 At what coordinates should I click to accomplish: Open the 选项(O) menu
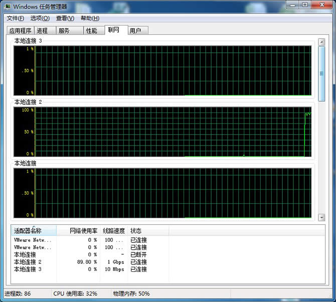click(40, 18)
